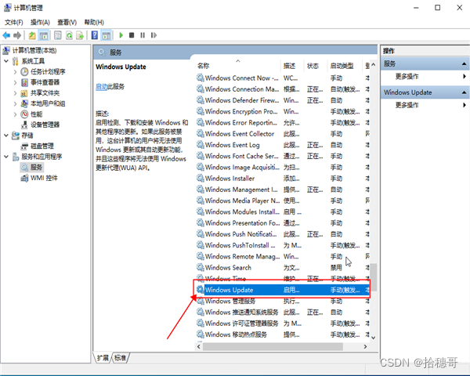The width and height of the screenshot is (470, 376).
Task: Select Windows Connect Now service row
Action: [283, 78]
